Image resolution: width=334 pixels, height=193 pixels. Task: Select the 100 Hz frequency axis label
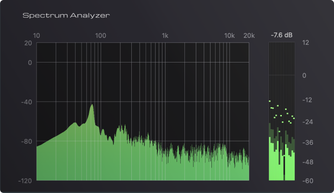(101, 36)
